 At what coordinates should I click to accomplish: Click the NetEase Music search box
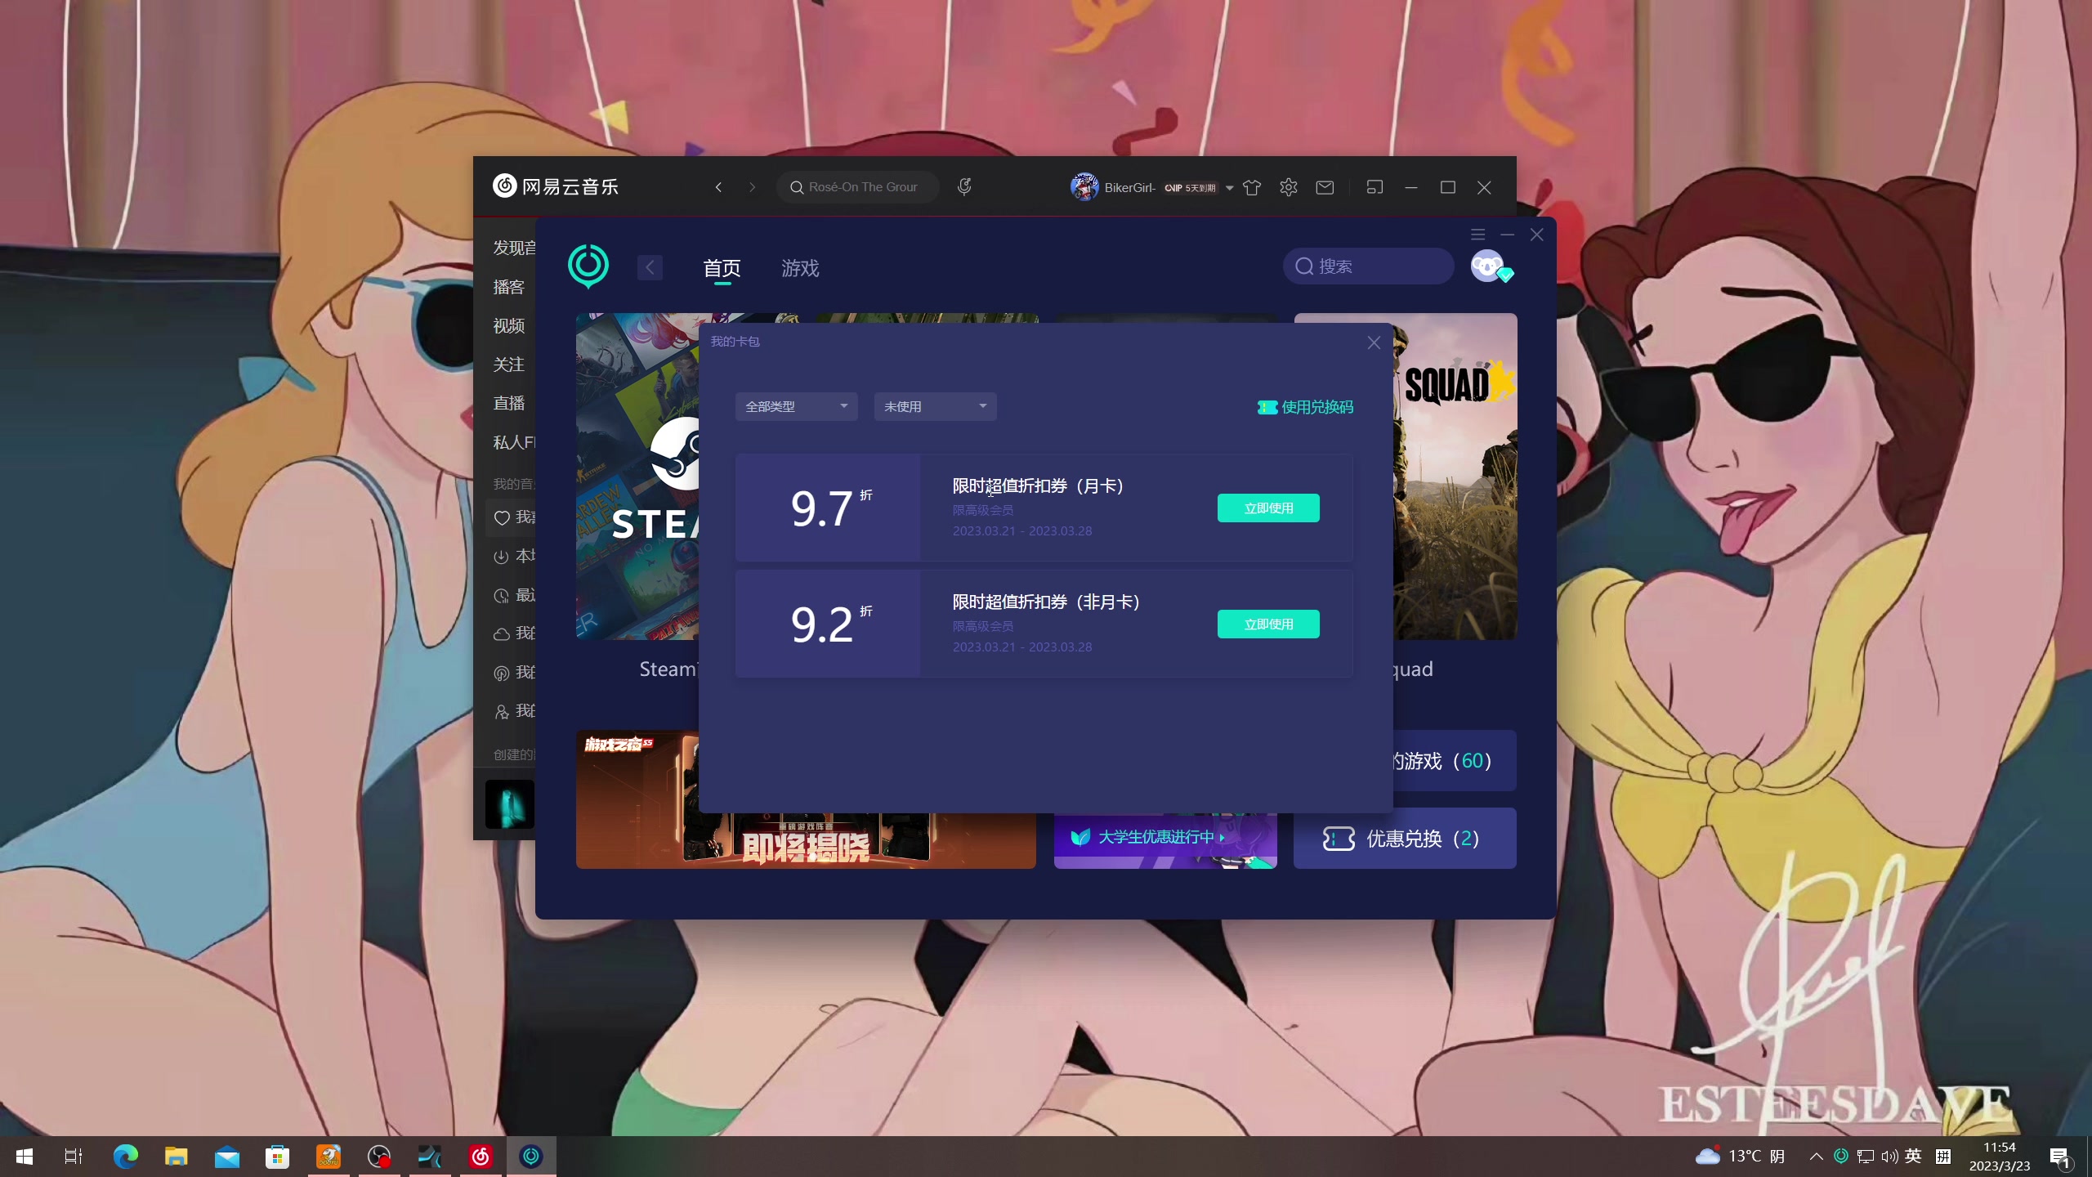tap(857, 187)
